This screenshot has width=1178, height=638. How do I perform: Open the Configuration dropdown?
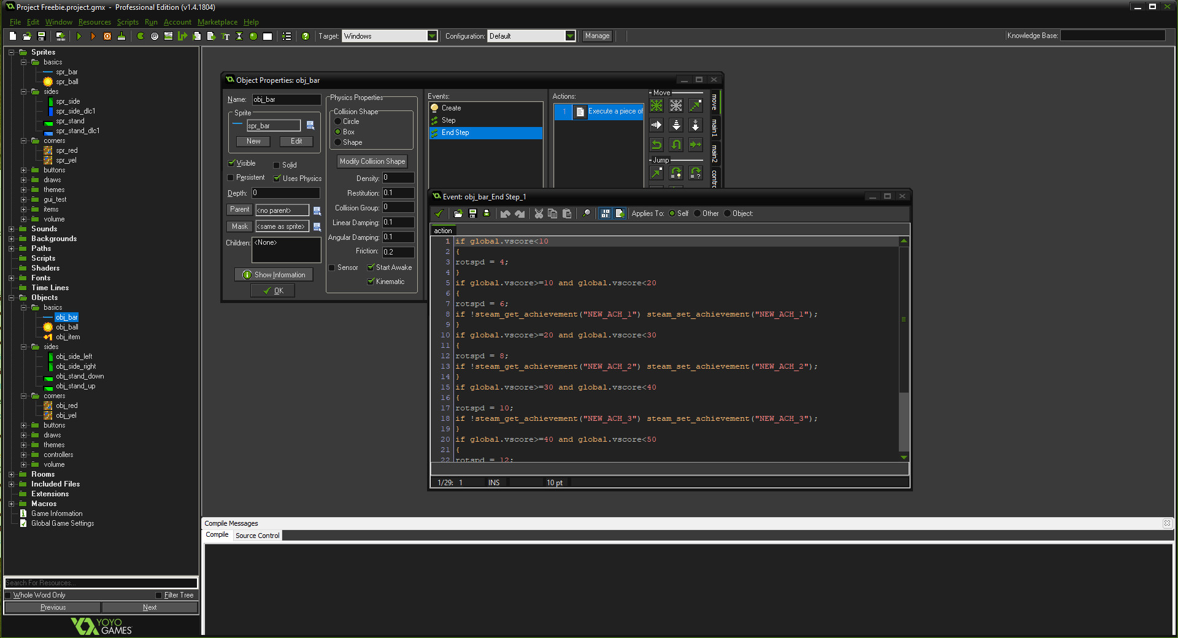point(570,36)
